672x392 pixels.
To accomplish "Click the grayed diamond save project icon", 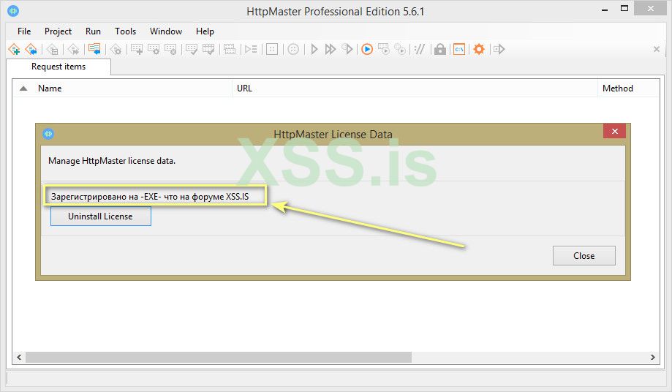I will (x=53, y=49).
